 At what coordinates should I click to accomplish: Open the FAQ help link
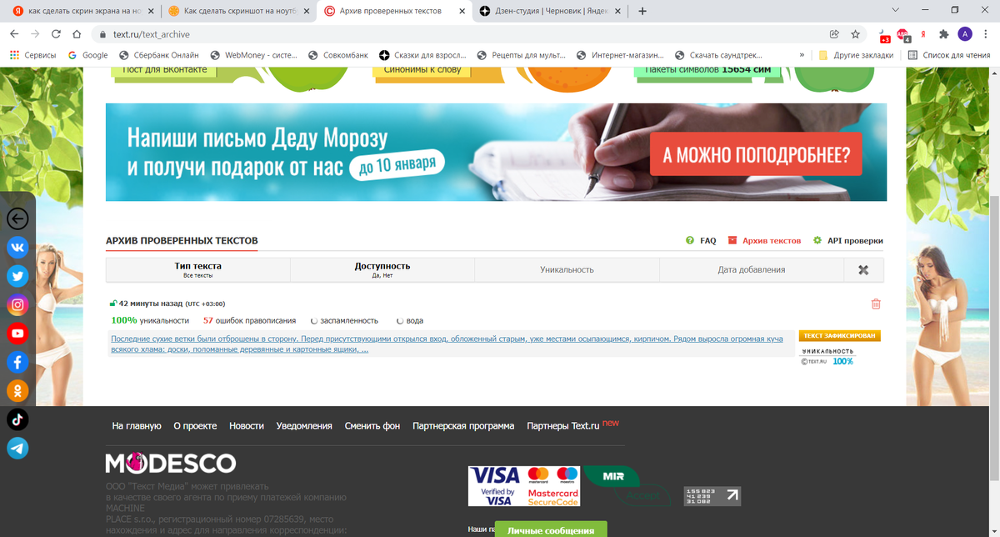point(701,240)
